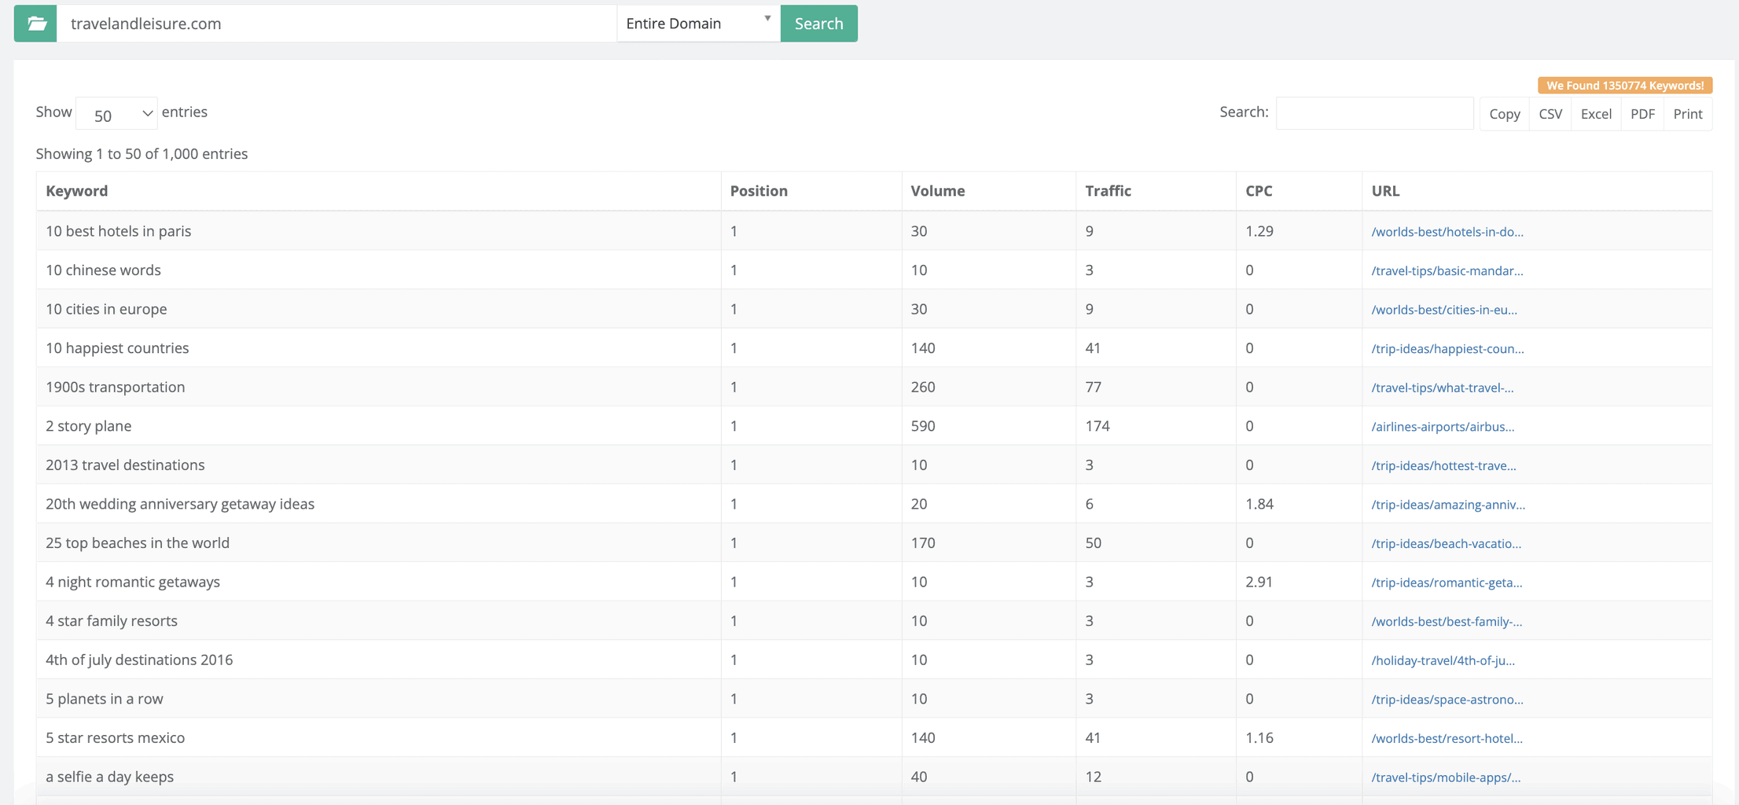Open the /travel-tips/mobile-apps/... link
Viewport: 1739px width, 805px height.
[x=1446, y=777]
